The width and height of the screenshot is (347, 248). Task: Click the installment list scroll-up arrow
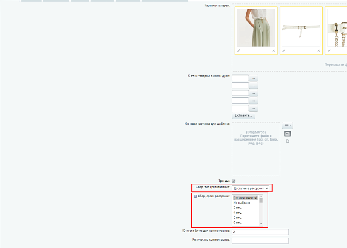(261, 197)
